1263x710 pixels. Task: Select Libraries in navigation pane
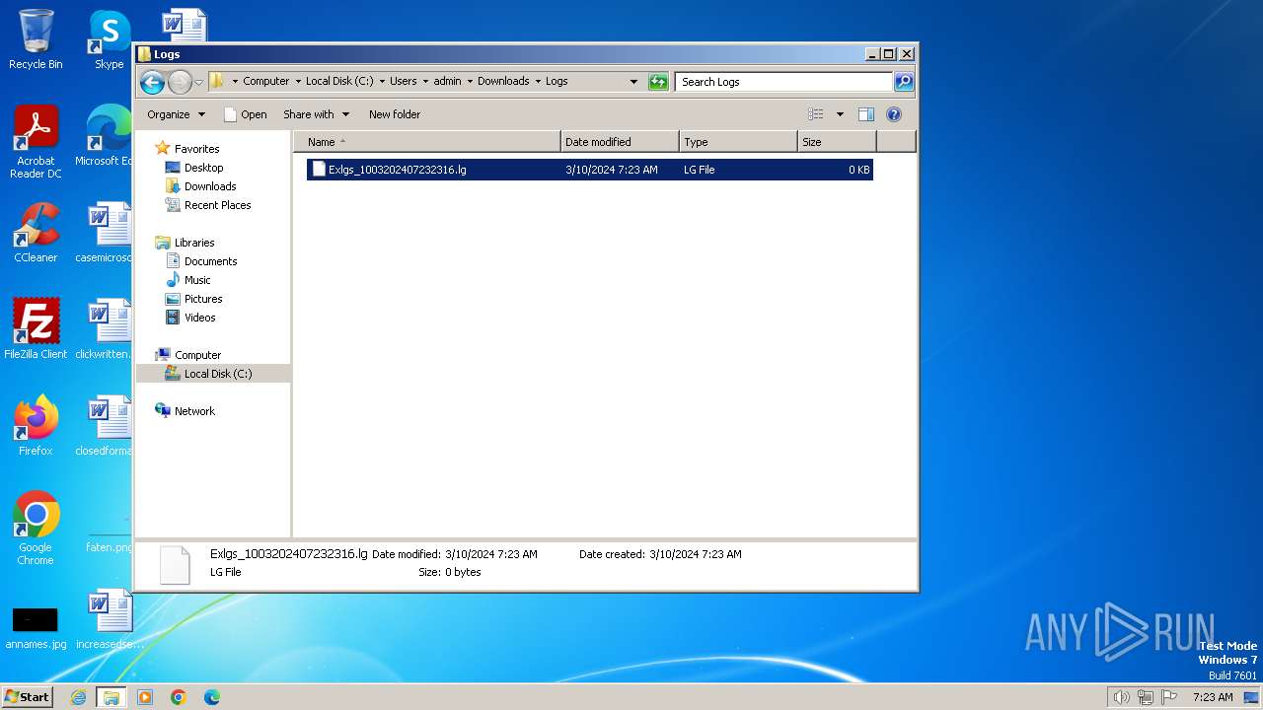(x=194, y=243)
